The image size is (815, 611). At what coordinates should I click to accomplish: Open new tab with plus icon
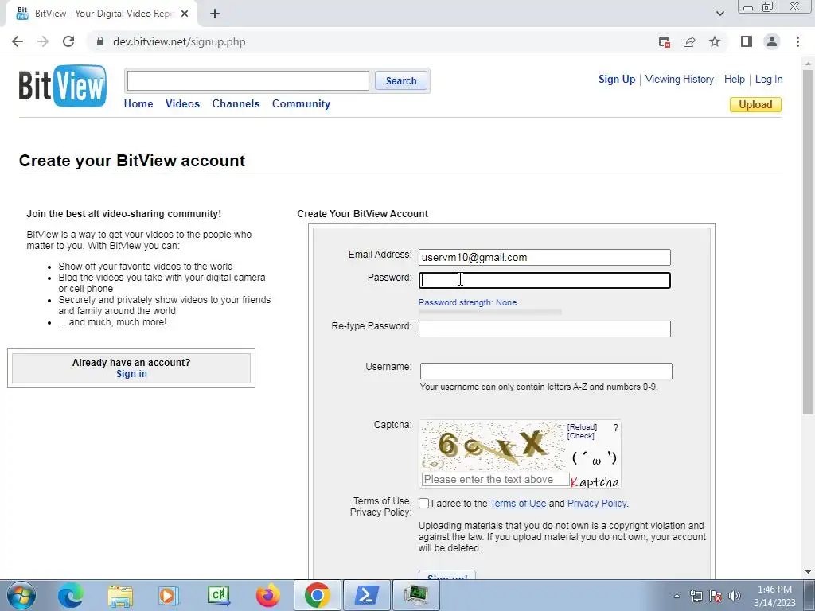coord(215,14)
